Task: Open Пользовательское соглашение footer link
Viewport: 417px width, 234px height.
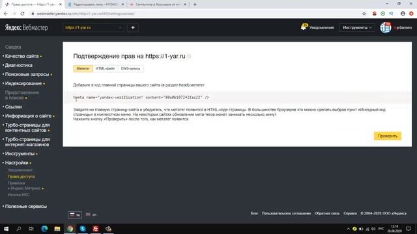Action: tap(286, 213)
